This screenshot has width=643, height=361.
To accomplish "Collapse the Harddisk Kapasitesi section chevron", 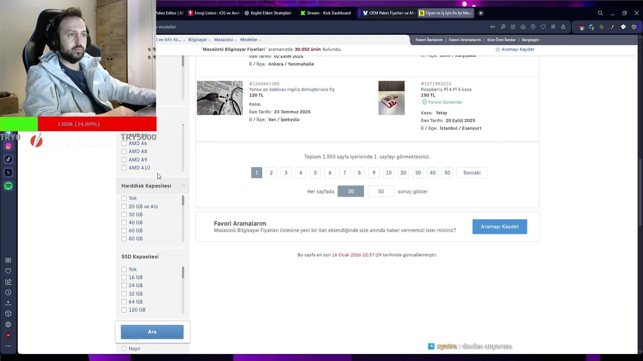I will [183, 186].
